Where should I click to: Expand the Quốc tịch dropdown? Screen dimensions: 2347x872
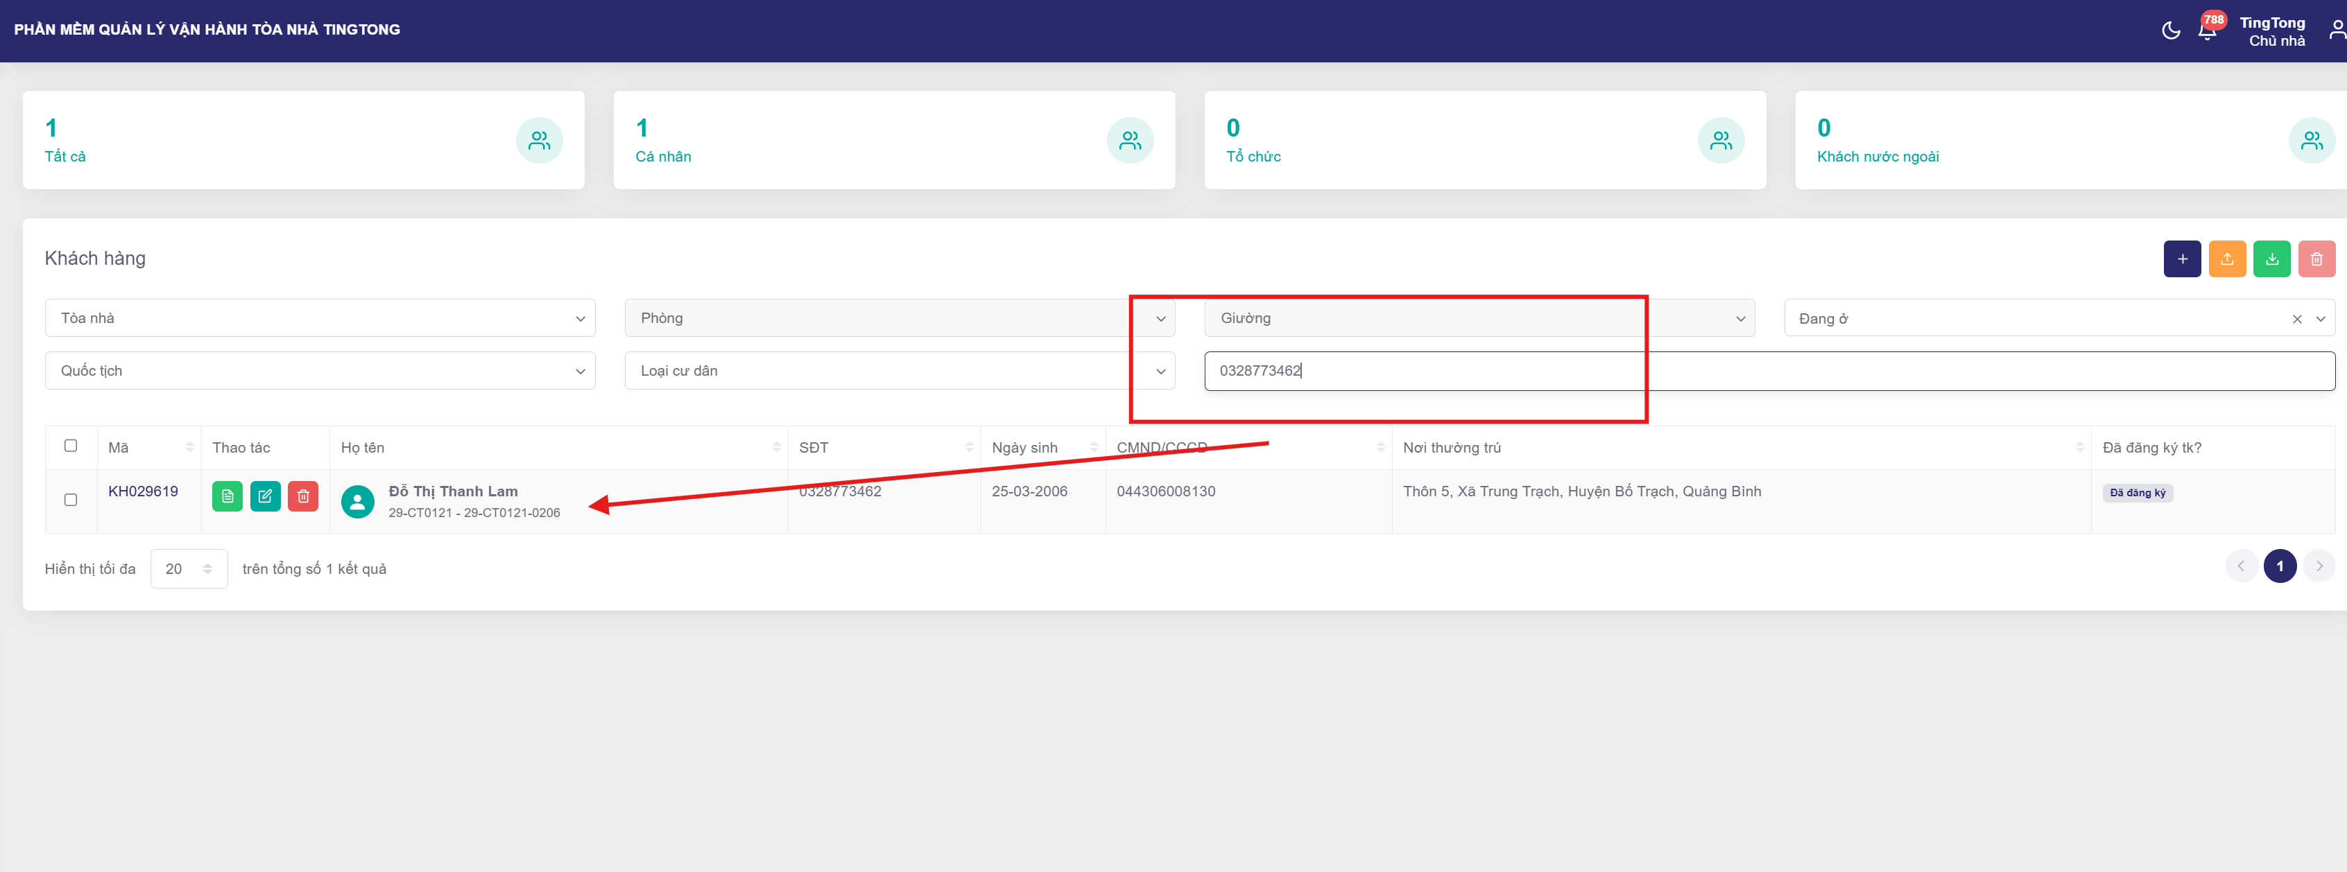coord(320,372)
